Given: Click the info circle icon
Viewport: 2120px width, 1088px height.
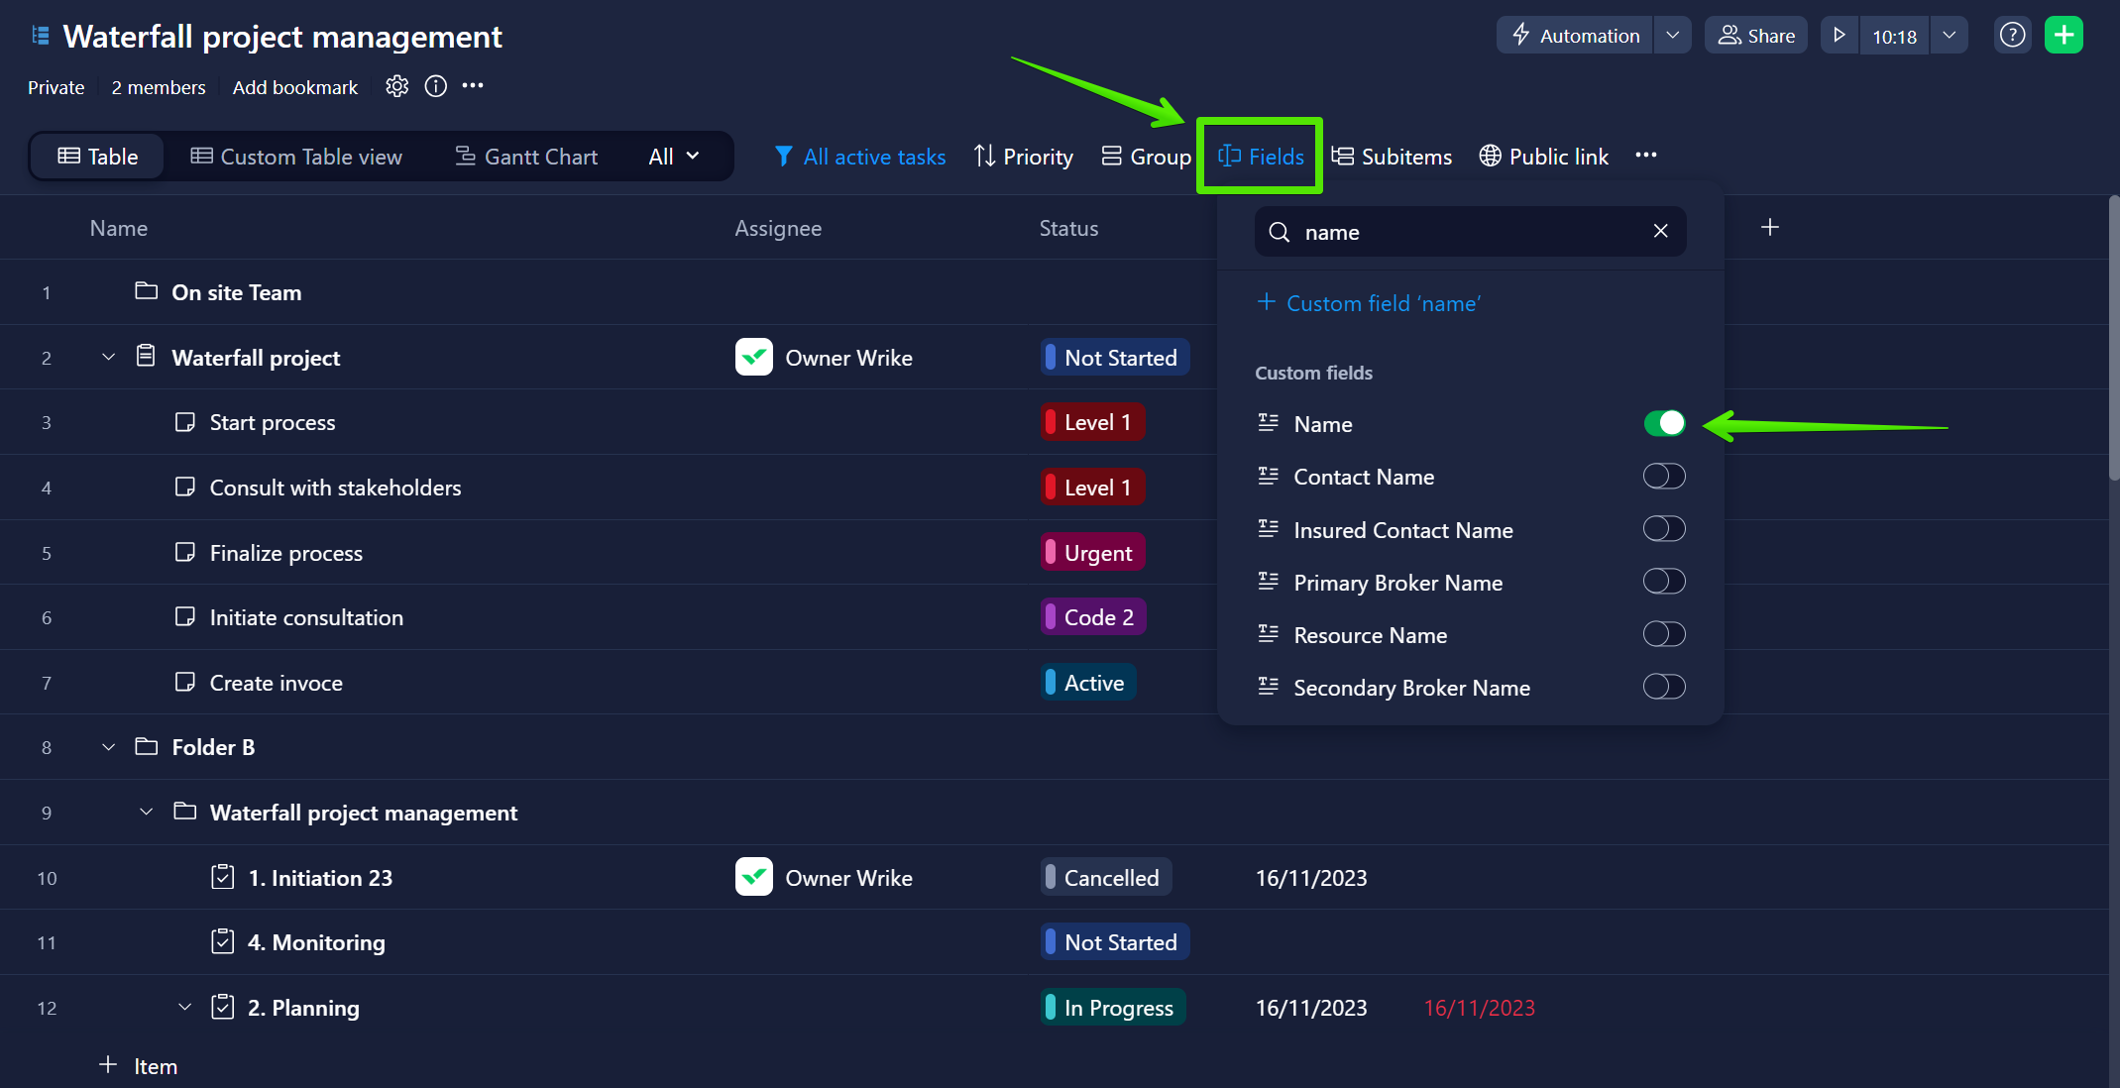Looking at the screenshot, I should [x=435, y=86].
